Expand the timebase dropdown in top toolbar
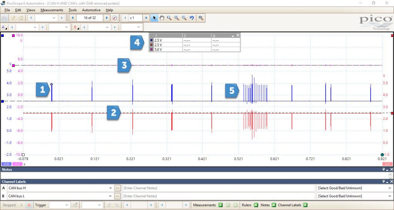Screen dimensions: 394x210 [x=54, y=18]
